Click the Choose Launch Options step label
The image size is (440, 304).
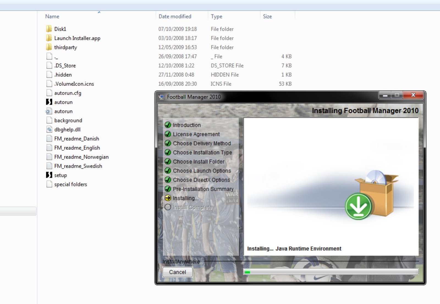pos(202,170)
